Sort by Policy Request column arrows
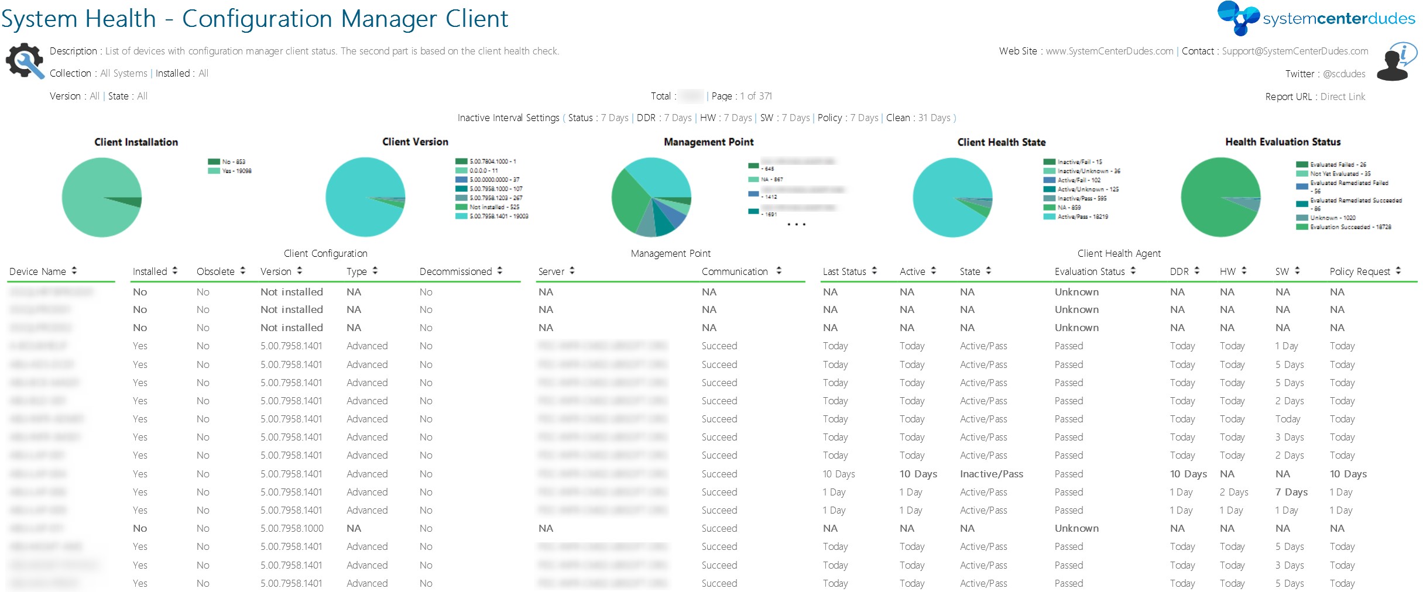 tap(1398, 271)
